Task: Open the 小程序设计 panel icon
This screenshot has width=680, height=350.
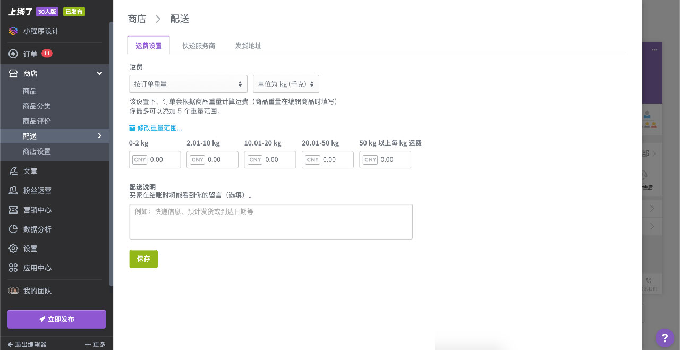Action: (13, 31)
